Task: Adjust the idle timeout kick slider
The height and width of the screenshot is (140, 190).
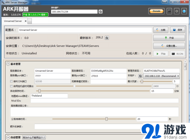Action: tap(74, 86)
